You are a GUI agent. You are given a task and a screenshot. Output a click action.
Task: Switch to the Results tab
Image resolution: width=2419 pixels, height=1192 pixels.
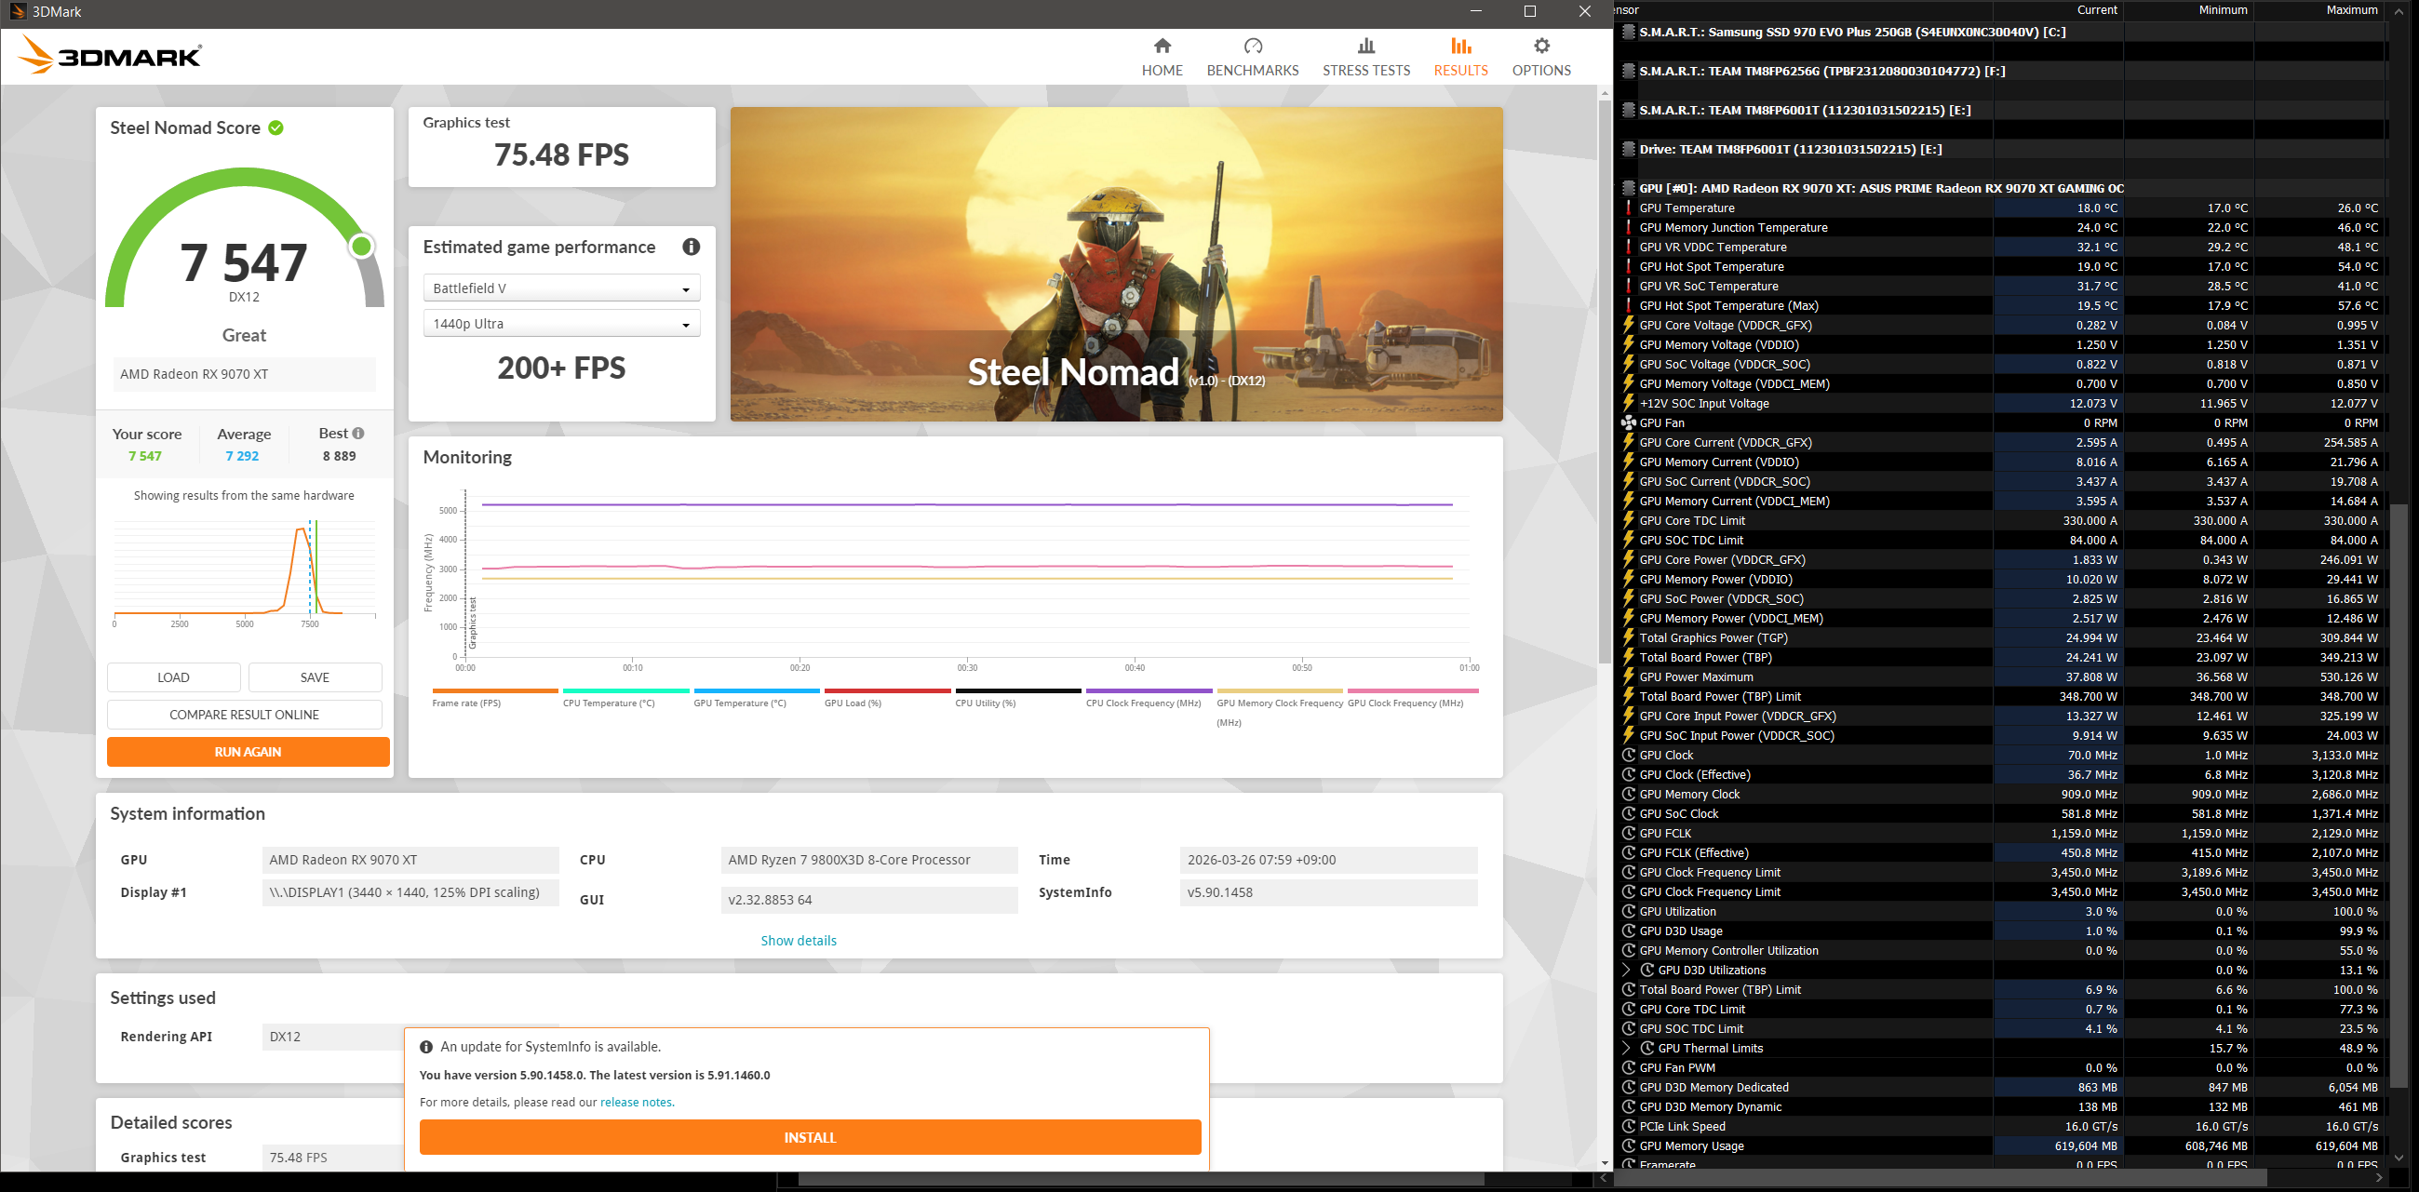coord(1459,57)
